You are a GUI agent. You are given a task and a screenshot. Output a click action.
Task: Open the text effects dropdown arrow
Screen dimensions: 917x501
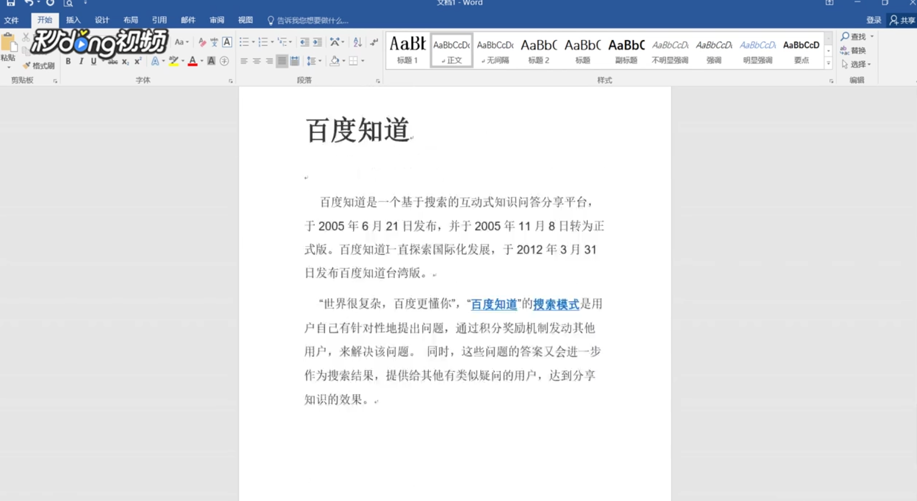163,61
